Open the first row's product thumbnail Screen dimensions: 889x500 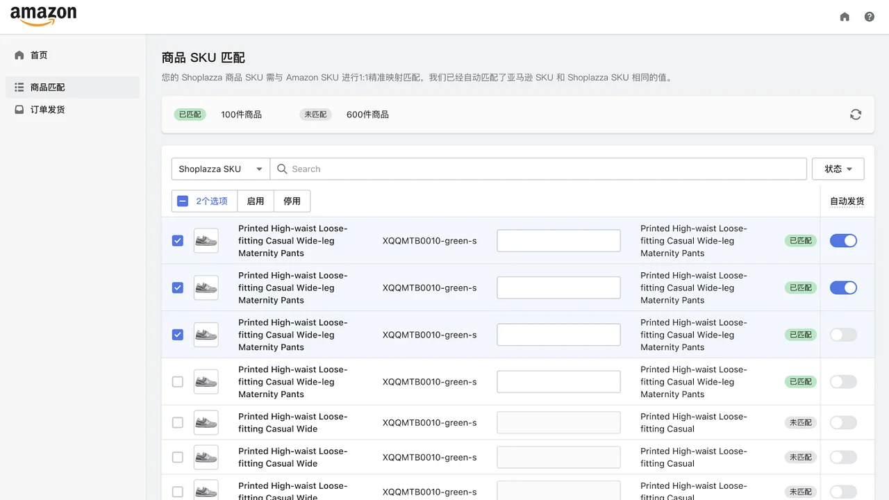coord(206,240)
